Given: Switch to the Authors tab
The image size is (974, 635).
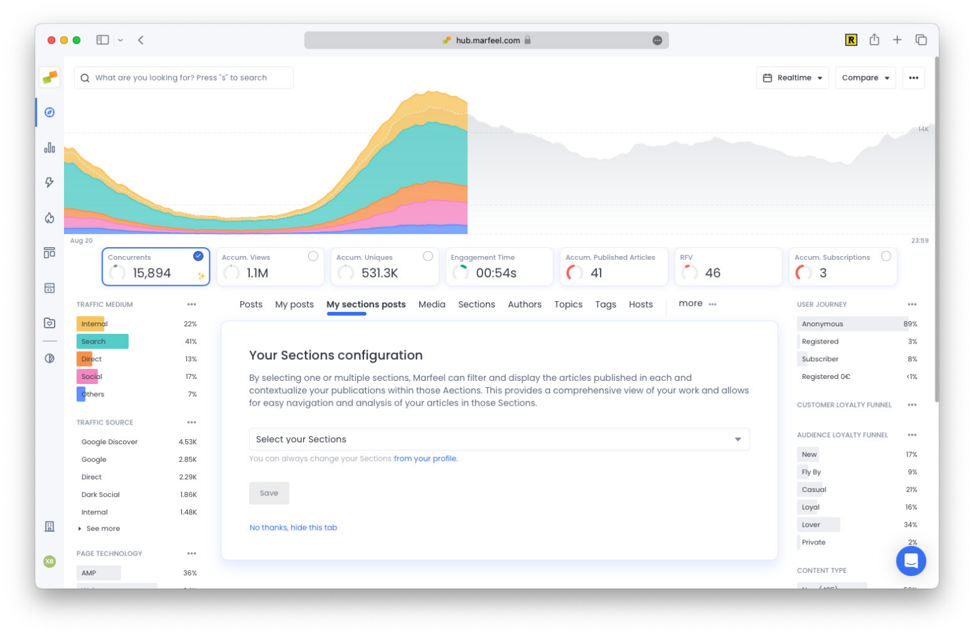Looking at the screenshot, I should coord(524,304).
